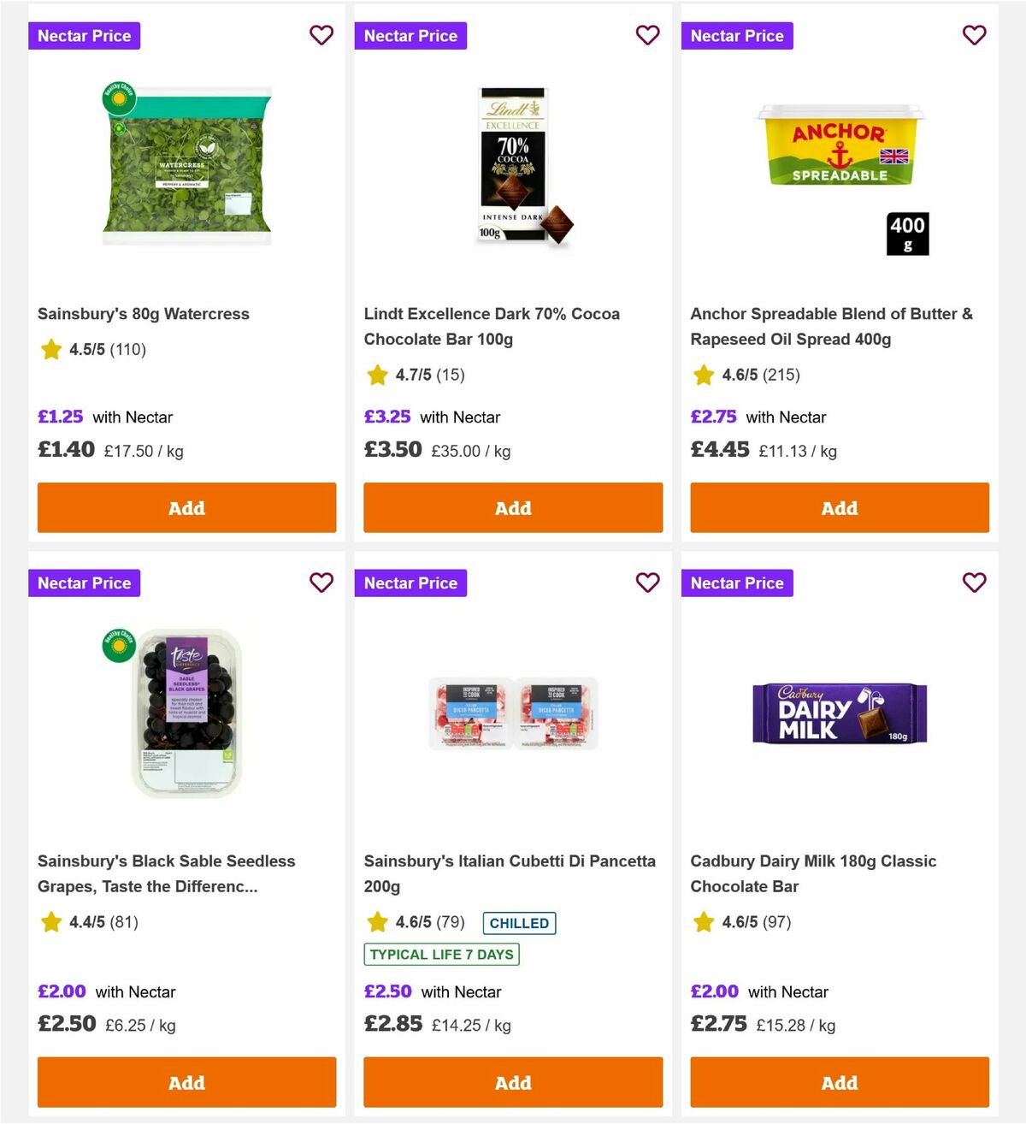The image size is (1026, 1124).
Task: Open the Nectar Price badge on the Watercress
Action: click(x=84, y=35)
